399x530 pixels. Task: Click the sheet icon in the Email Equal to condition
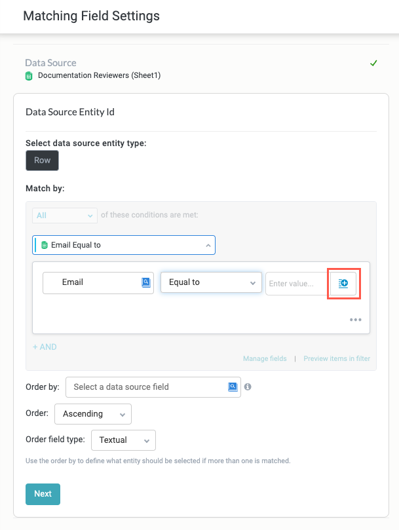(45, 245)
